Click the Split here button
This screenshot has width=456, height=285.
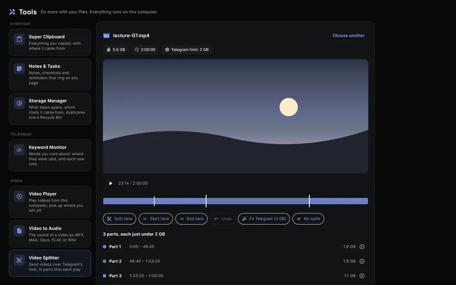coord(119,219)
